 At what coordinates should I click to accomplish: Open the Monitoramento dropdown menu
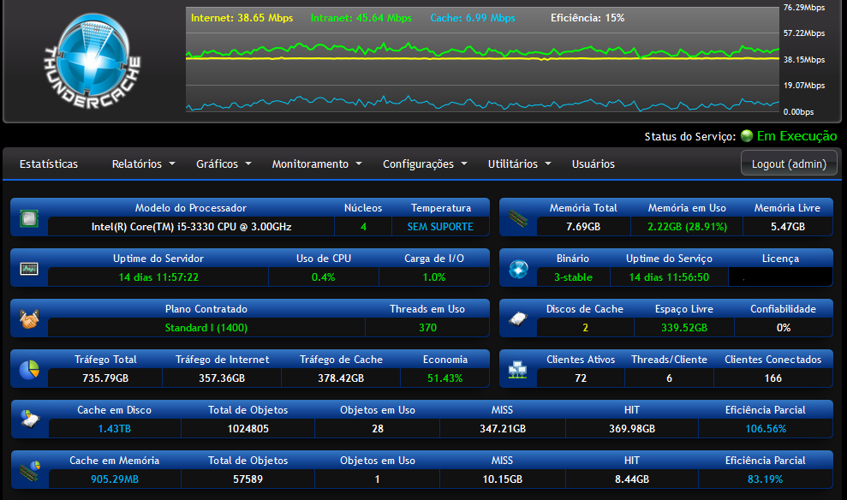317,164
